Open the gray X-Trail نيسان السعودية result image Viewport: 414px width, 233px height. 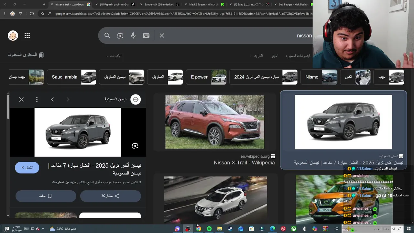(x=343, y=122)
